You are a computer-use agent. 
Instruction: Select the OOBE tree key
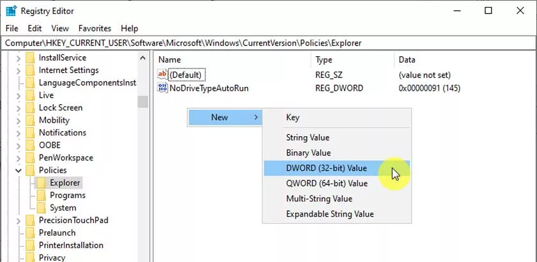pyautogui.click(x=50, y=145)
